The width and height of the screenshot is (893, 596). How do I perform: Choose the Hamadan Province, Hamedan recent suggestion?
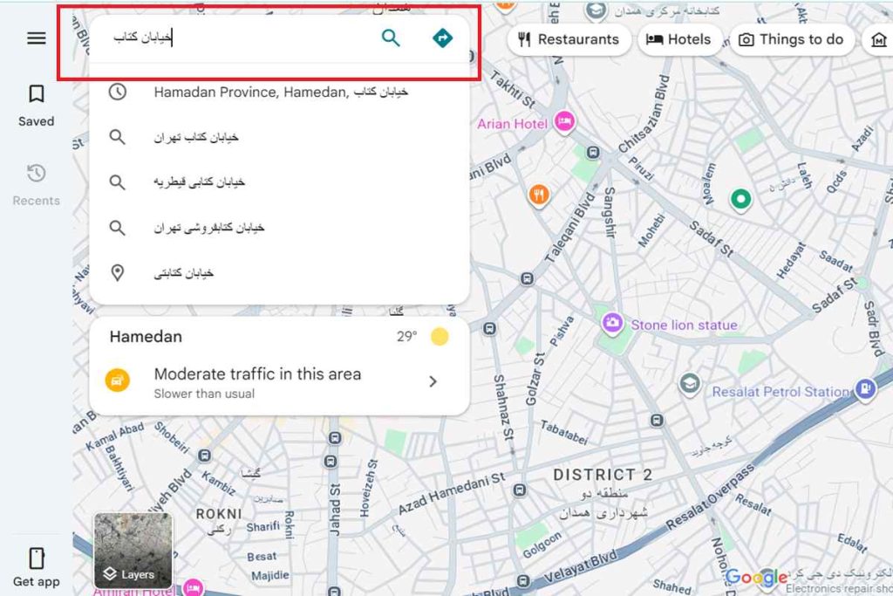[x=280, y=92]
